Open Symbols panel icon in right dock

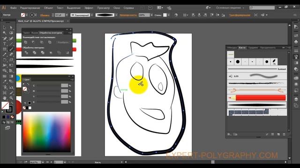tap(296, 42)
